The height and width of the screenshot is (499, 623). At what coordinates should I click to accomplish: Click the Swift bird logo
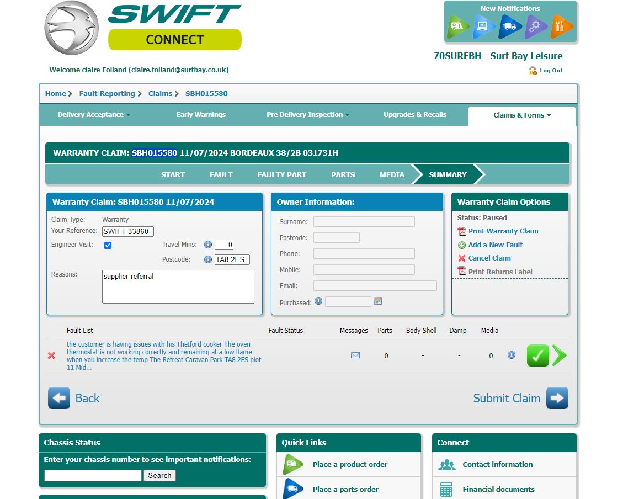(72, 28)
